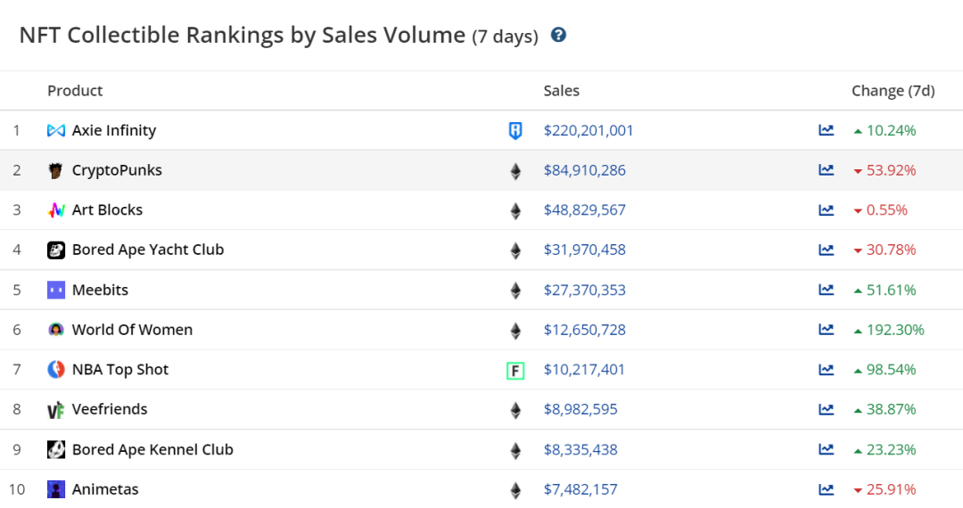The height and width of the screenshot is (508, 963).
Task: Click the $12,650,728 sales figure
Action: tap(585, 330)
